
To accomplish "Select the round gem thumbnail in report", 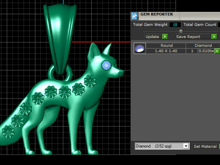I will [x=140, y=48].
